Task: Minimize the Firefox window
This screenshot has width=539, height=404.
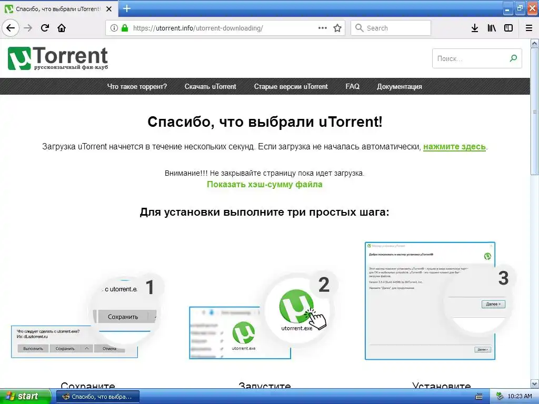Action: pos(508,9)
